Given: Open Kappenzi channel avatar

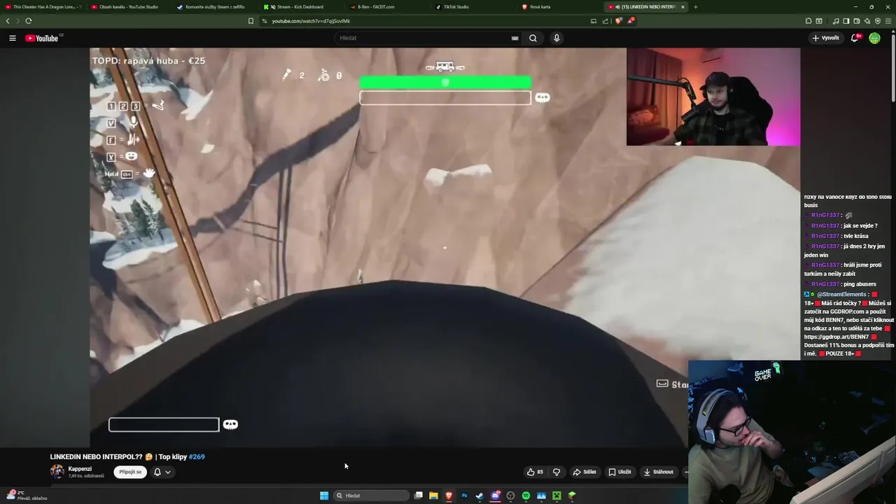Looking at the screenshot, I should coord(57,472).
